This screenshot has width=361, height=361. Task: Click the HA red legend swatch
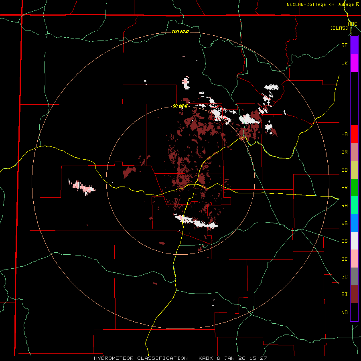point(354,134)
